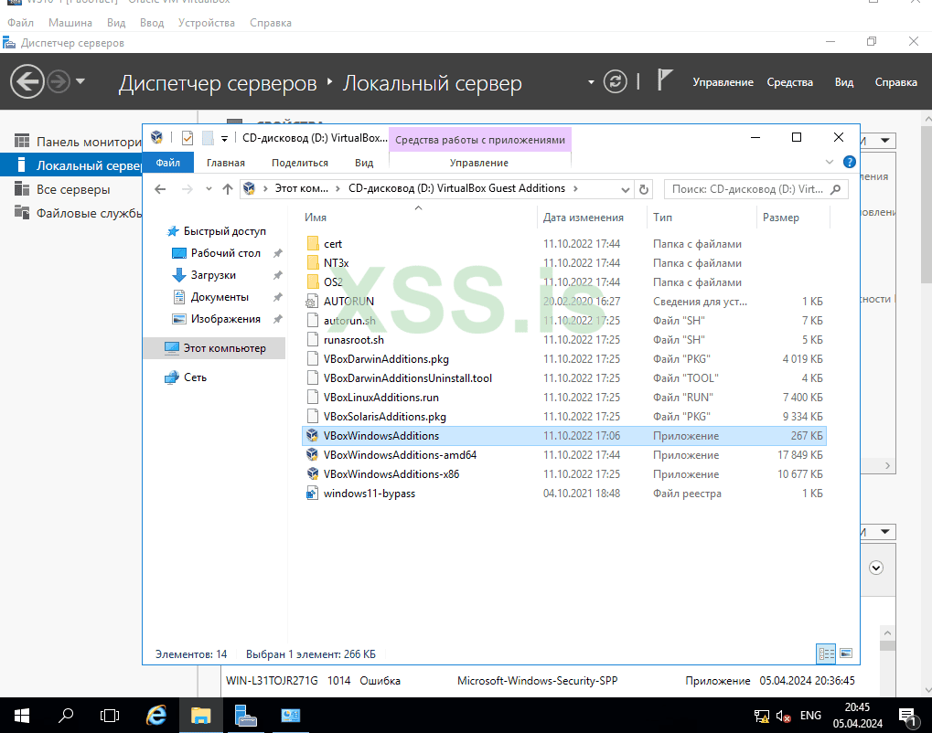Switch to Explorer's Вид ribbon tab
This screenshot has width=932, height=733.
364,163
